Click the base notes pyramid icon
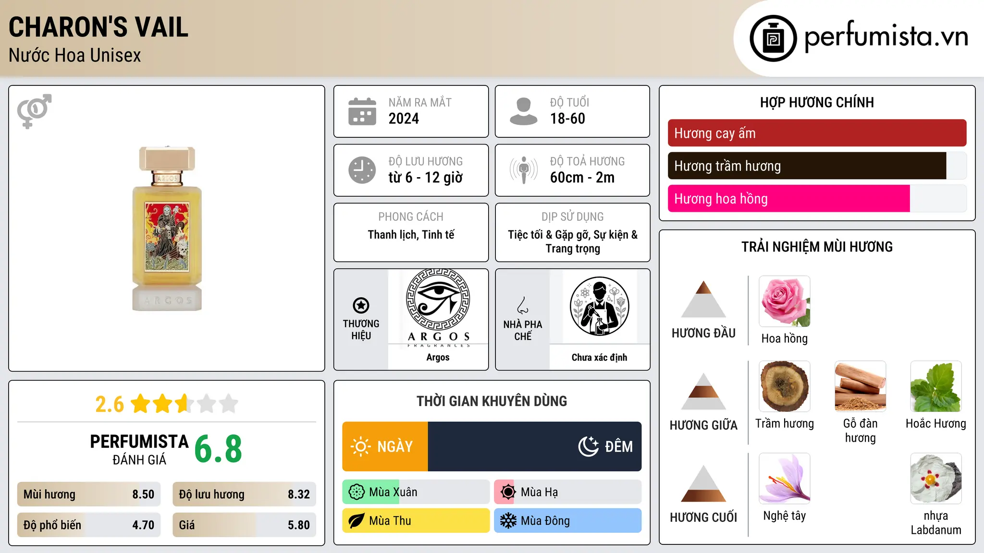984x553 pixels. 703,483
